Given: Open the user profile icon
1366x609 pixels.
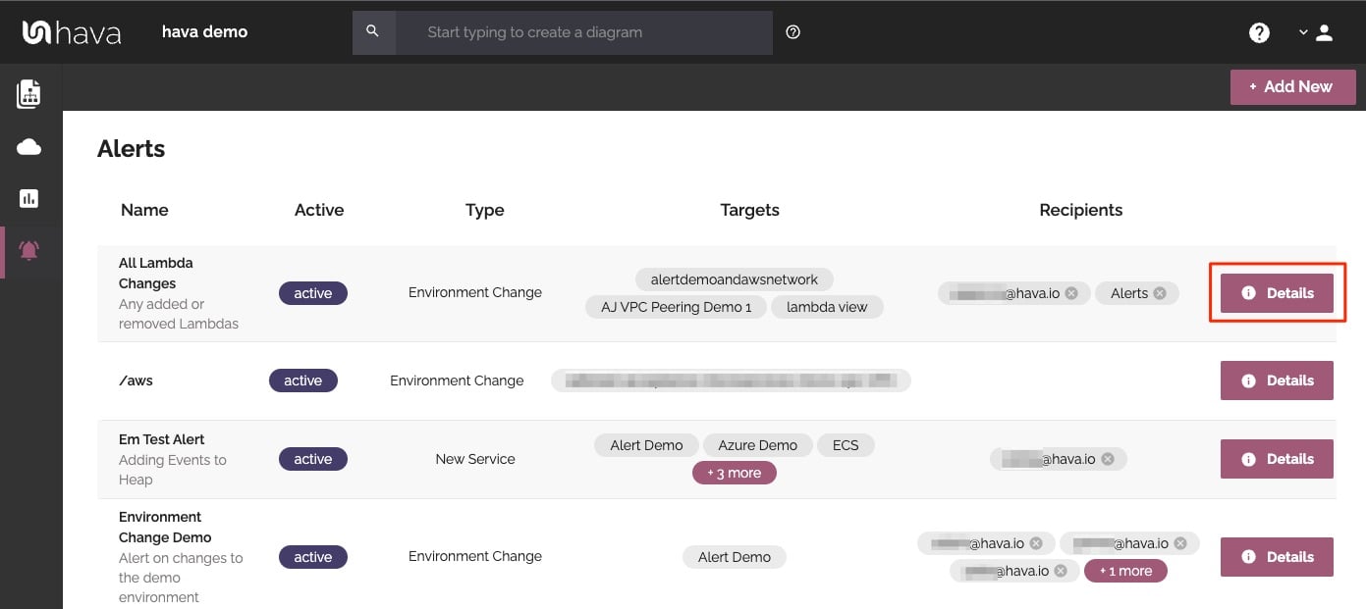Looking at the screenshot, I should point(1324,32).
